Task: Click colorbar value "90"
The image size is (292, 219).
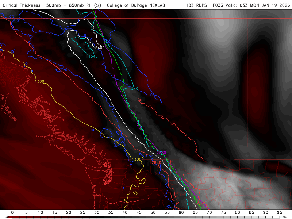Action: 266,212
